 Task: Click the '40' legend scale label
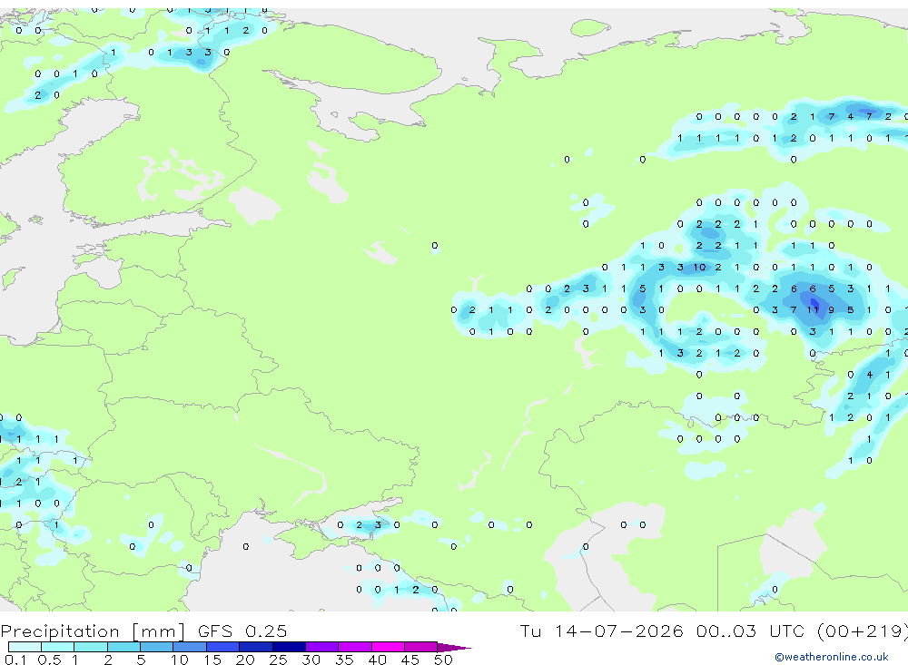[x=377, y=660]
